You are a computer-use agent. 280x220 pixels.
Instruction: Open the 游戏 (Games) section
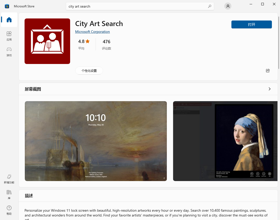pos(9,52)
